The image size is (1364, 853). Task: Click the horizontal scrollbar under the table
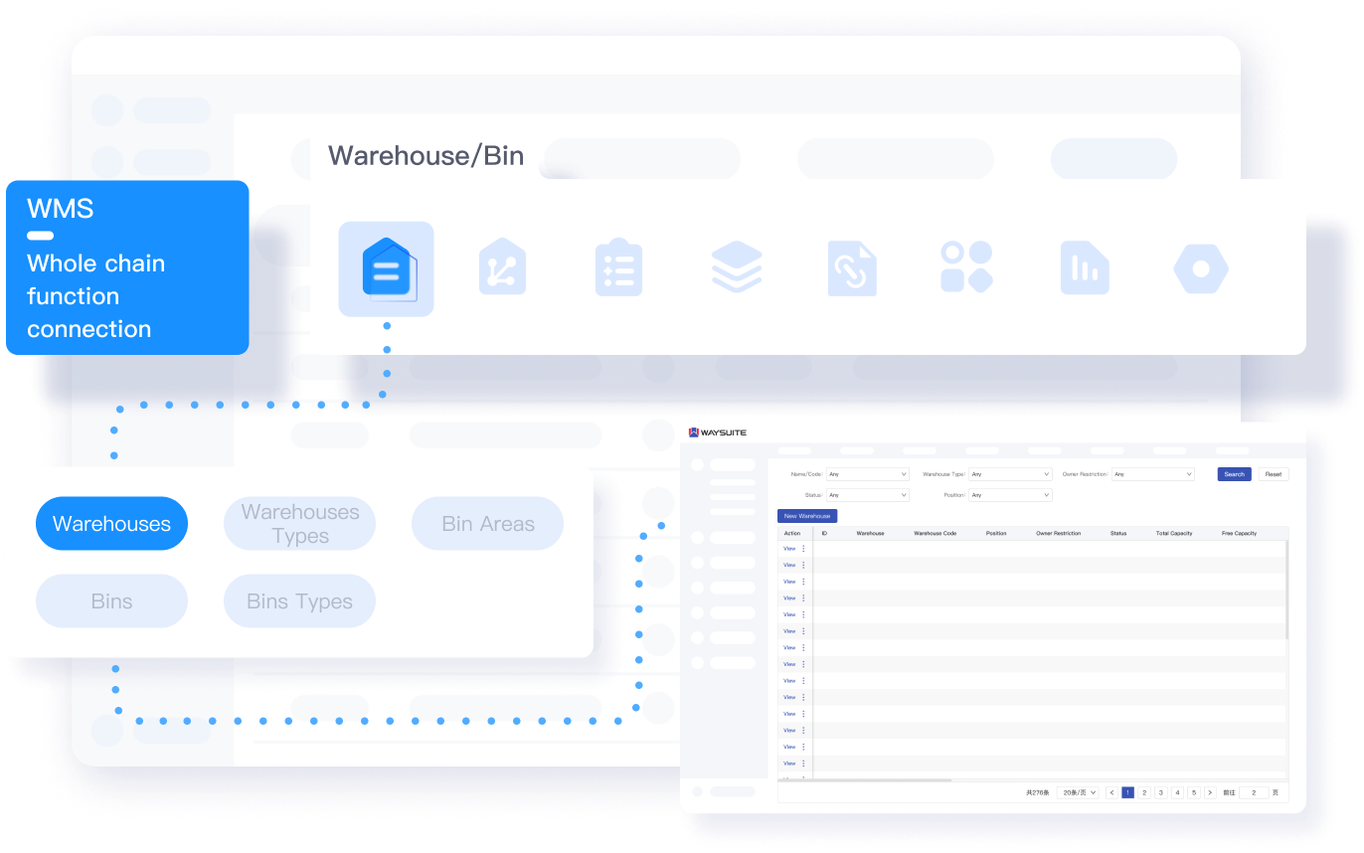865,780
